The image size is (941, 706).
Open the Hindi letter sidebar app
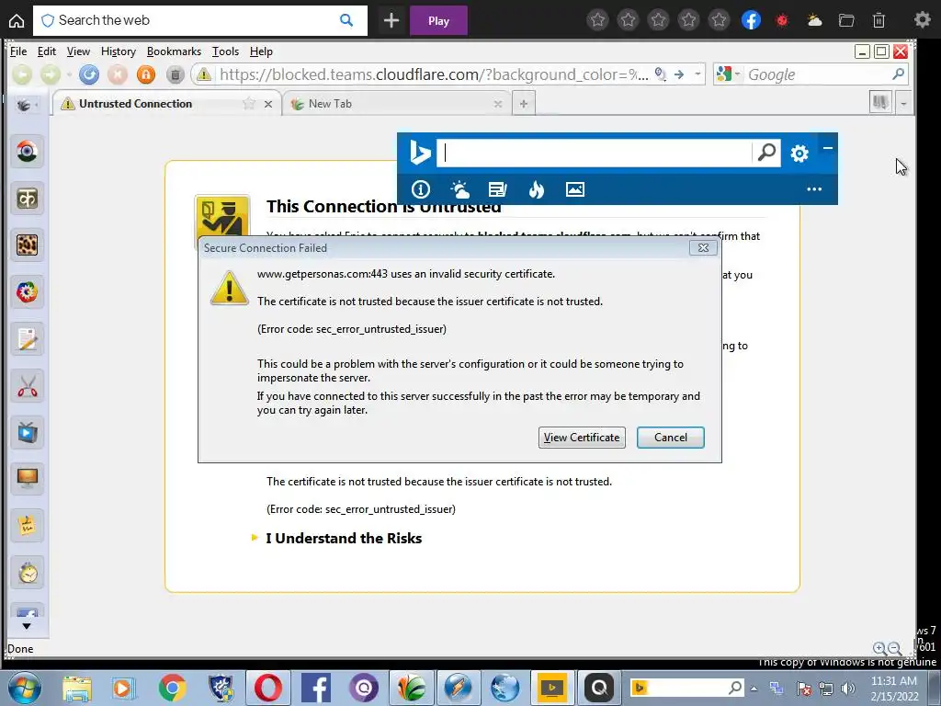(x=27, y=199)
